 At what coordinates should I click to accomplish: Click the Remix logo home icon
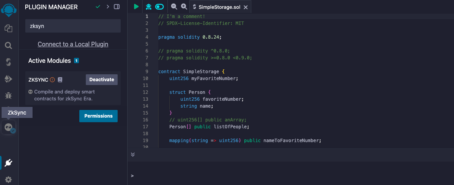(8, 8)
